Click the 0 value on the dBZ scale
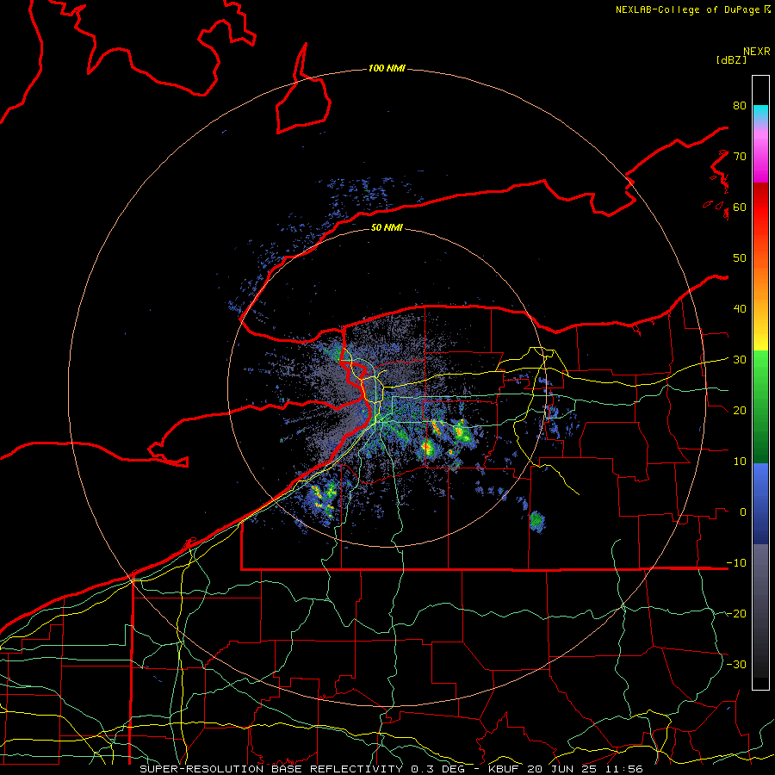The image size is (775, 775). tap(742, 512)
